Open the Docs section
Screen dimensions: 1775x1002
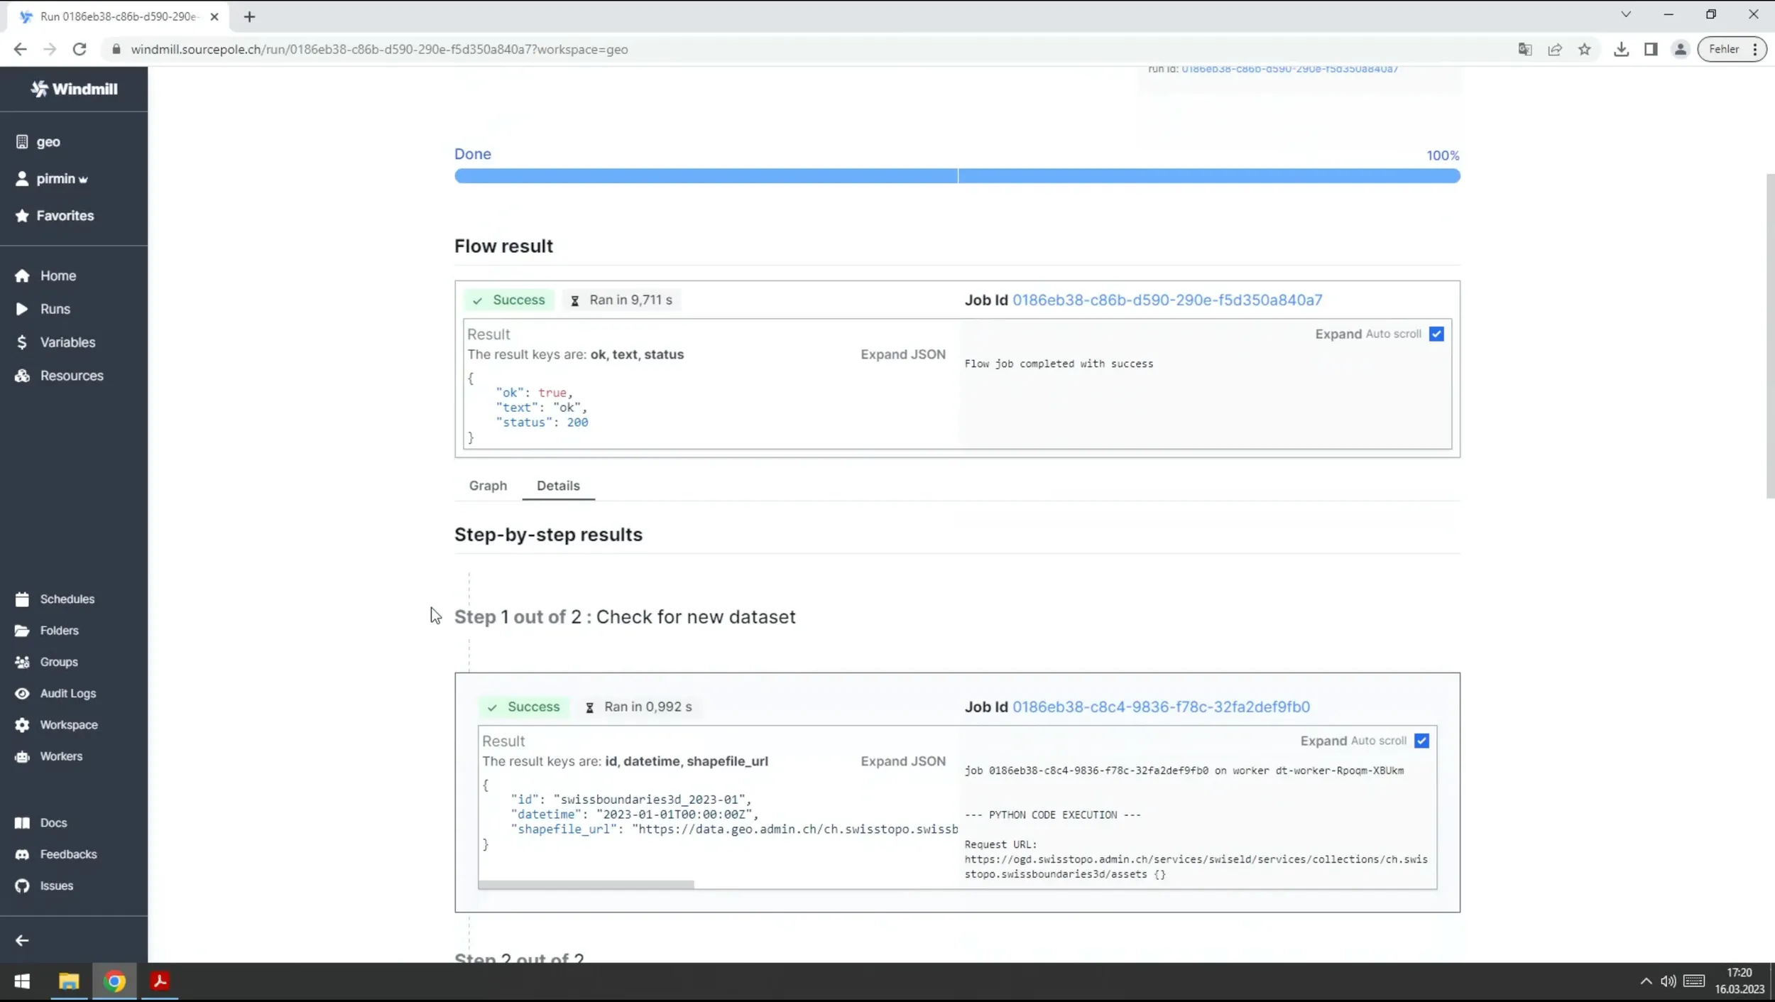point(53,822)
